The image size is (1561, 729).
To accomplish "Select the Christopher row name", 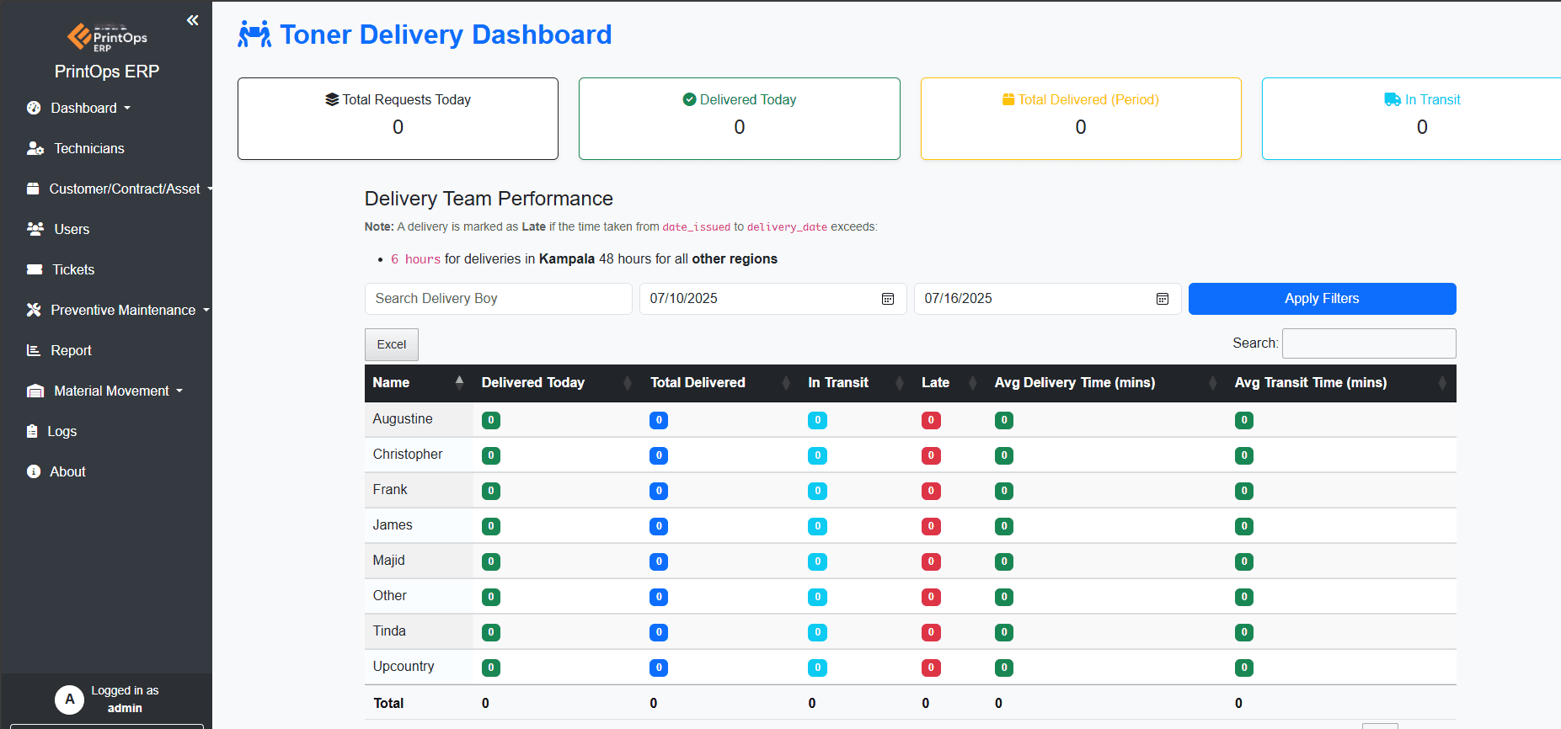I will [x=408, y=455].
